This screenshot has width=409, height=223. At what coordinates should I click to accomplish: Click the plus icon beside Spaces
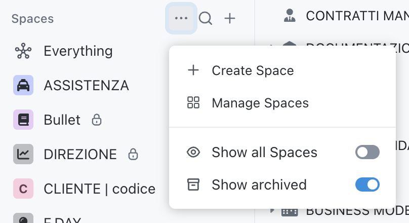(230, 19)
